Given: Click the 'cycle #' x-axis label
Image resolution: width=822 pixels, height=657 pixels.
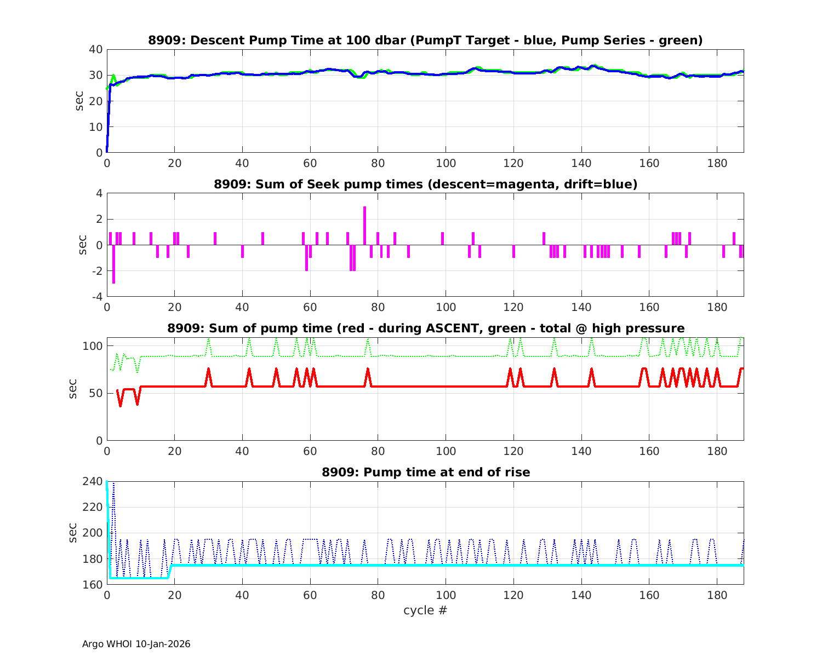Looking at the screenshot, I should (425, 610).
